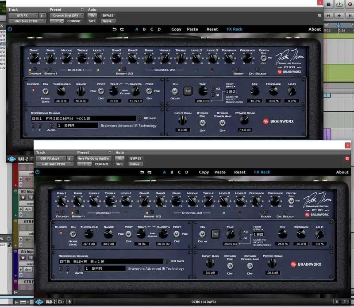Click x2 time multiplier in upper plugin delay
The image size is (354, 307).
[212, 88]
